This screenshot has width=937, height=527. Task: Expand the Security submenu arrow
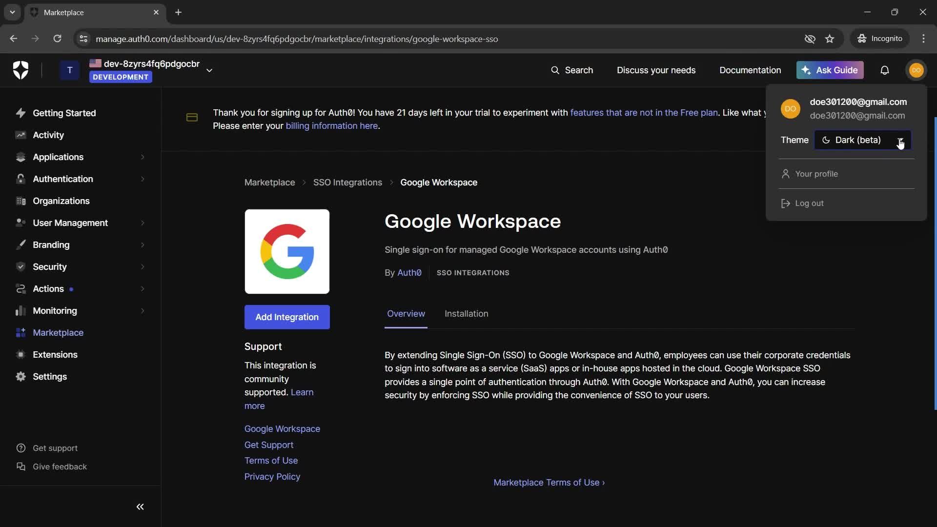tap(143, 267)
